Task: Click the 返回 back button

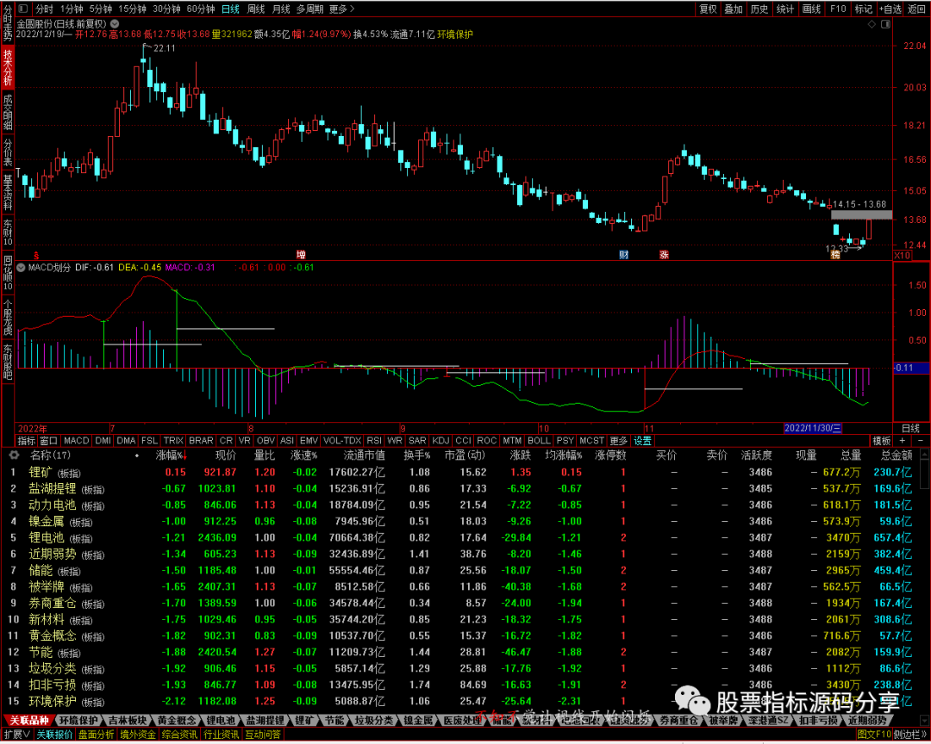Action: 916,9
